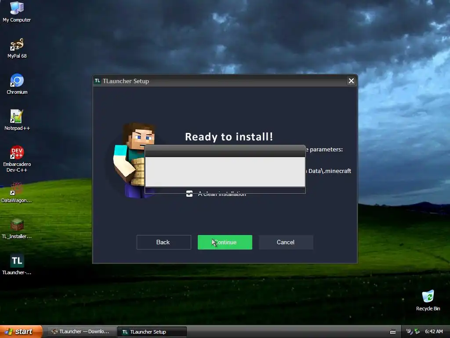Click the Ready to install! heading
Viewport: 450px width, 338px height.
pyautogui.click(x=229, y=136)
